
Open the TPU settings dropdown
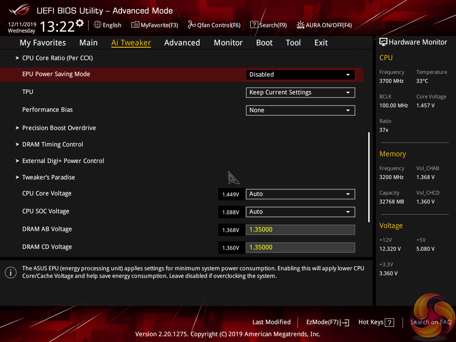pos(300,93)
